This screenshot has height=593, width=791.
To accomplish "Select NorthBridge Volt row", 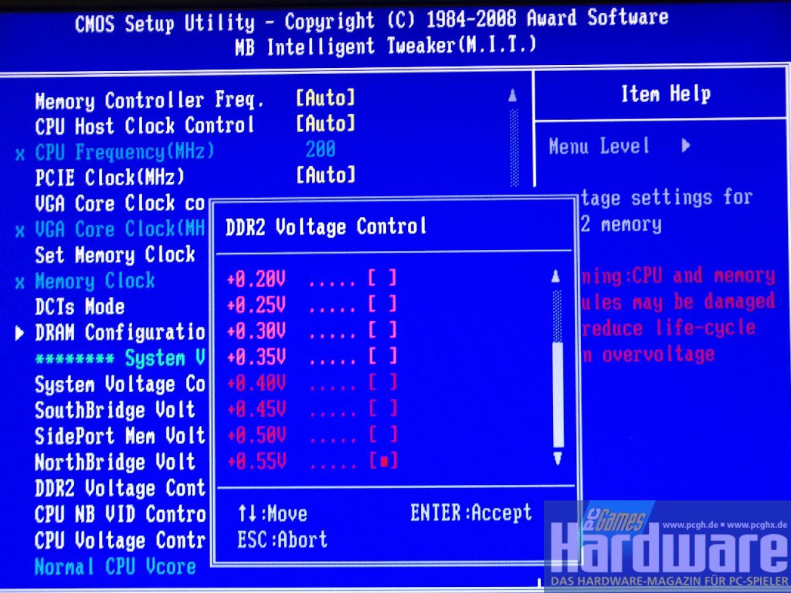I will pyautogui.click(x=115, y=463).
